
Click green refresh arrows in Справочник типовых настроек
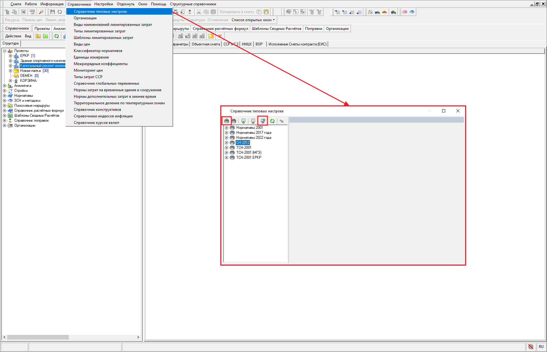[x=272, y=121]
